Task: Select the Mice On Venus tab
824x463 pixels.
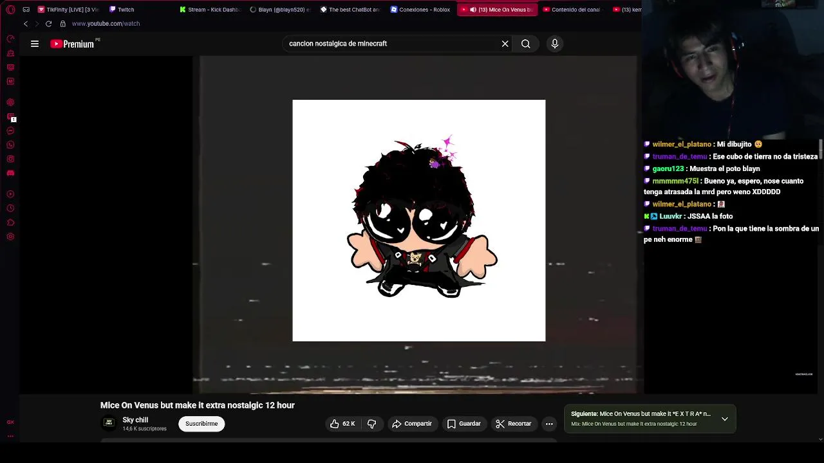Action: [x=497, y=10]
